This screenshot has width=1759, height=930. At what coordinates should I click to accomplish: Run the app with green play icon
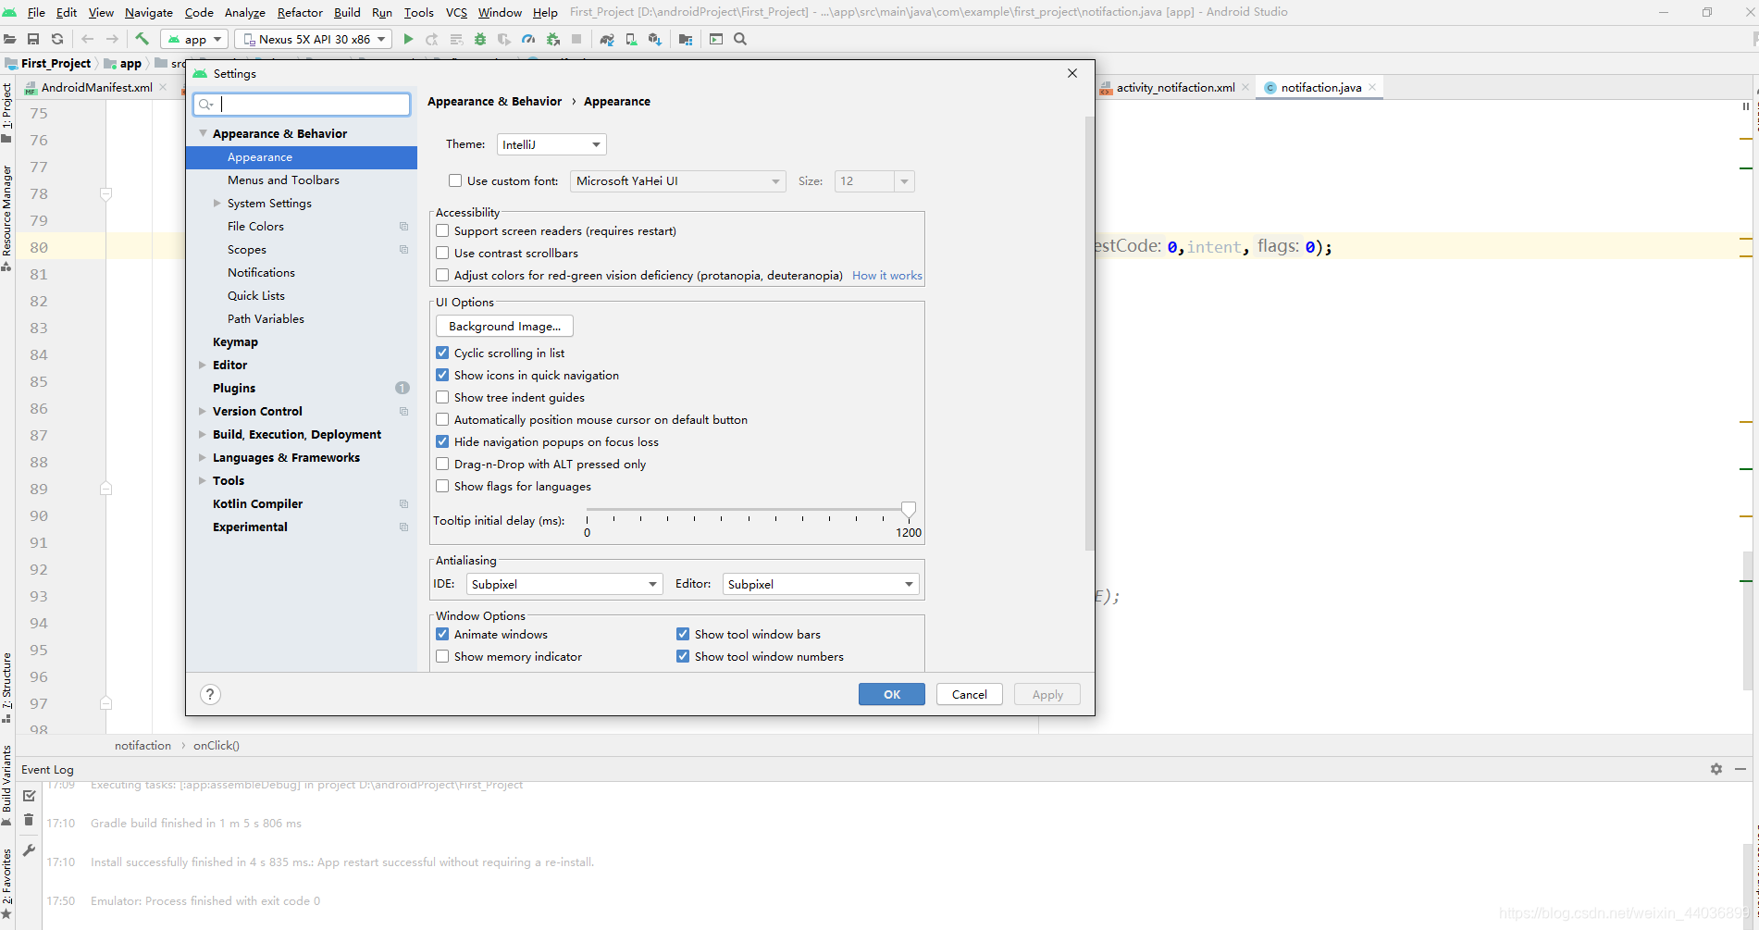(x=408, y=39)
